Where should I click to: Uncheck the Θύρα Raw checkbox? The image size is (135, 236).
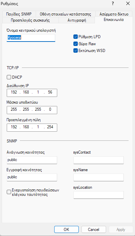[x=75, y=44]
